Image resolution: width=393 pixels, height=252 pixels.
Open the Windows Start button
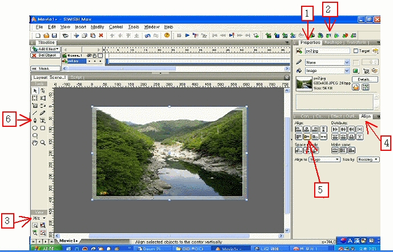[x=46, y=249]
